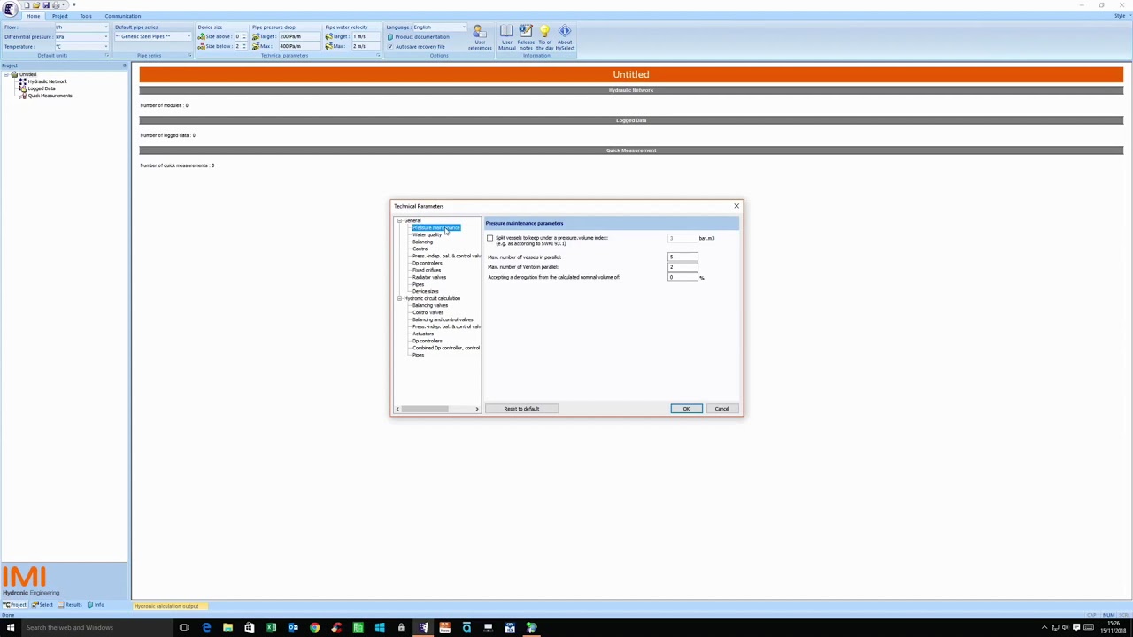Select Radiator valves tree item

pos(429,277)
